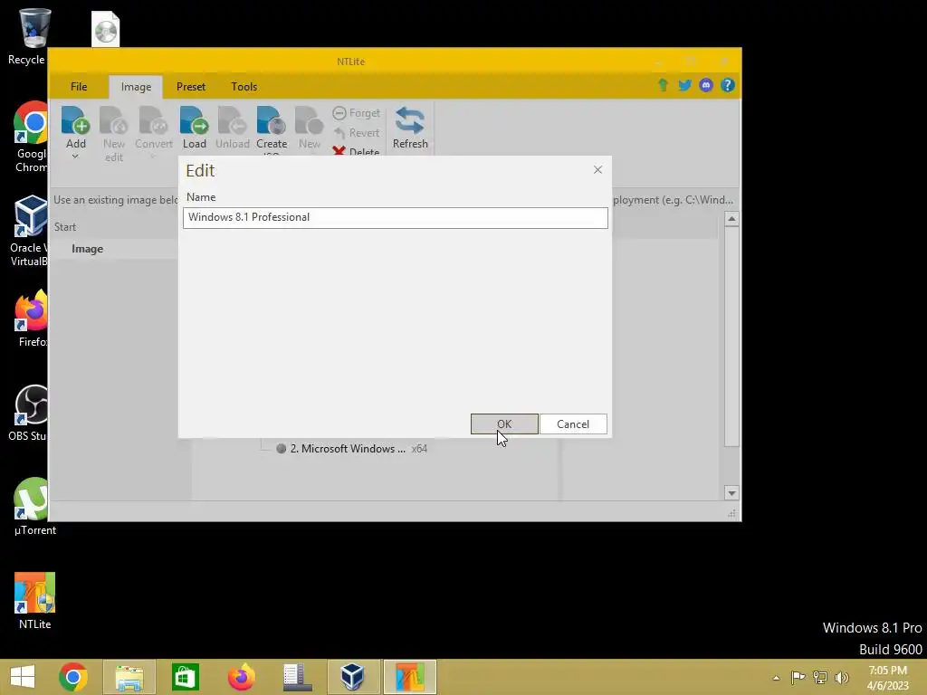Click the green update arrow icon
The image size is (927, 695).
point(663,85)
